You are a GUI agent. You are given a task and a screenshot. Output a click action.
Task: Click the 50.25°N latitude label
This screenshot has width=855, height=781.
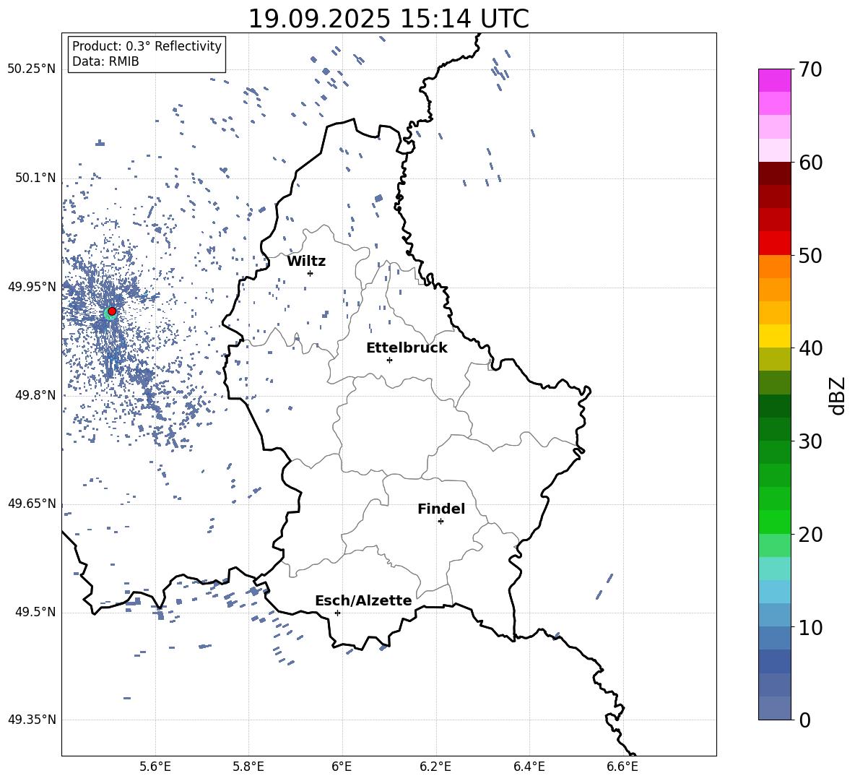tap(32, 69)
